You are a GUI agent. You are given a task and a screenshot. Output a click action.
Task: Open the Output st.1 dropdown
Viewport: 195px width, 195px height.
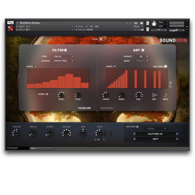coord(44,27)
